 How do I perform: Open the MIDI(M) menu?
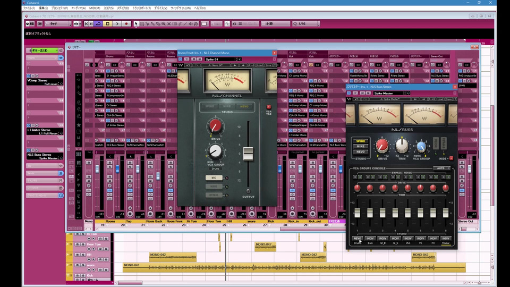pyautogui.click(x=95, y=8)
